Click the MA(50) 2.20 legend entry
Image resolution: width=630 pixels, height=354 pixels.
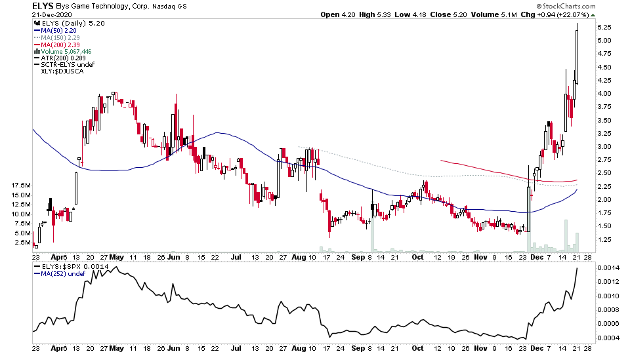point(58,31)
